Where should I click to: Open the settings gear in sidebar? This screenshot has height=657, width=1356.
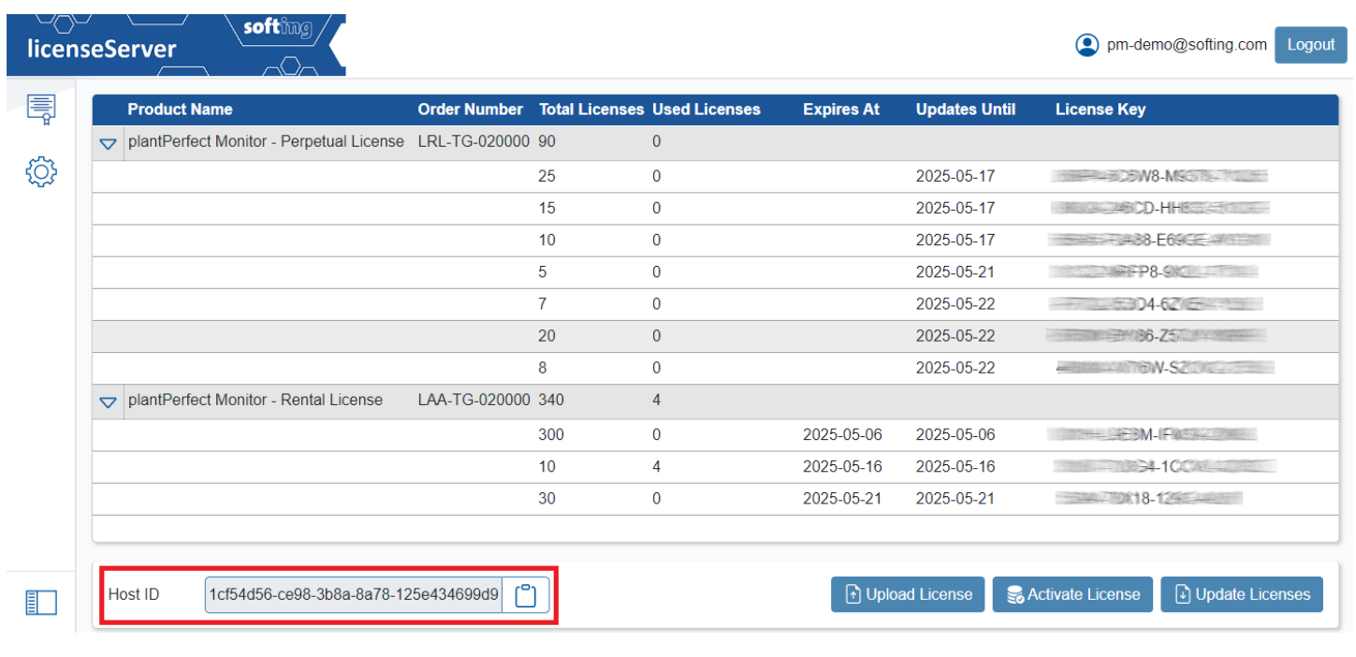[41, 172]
